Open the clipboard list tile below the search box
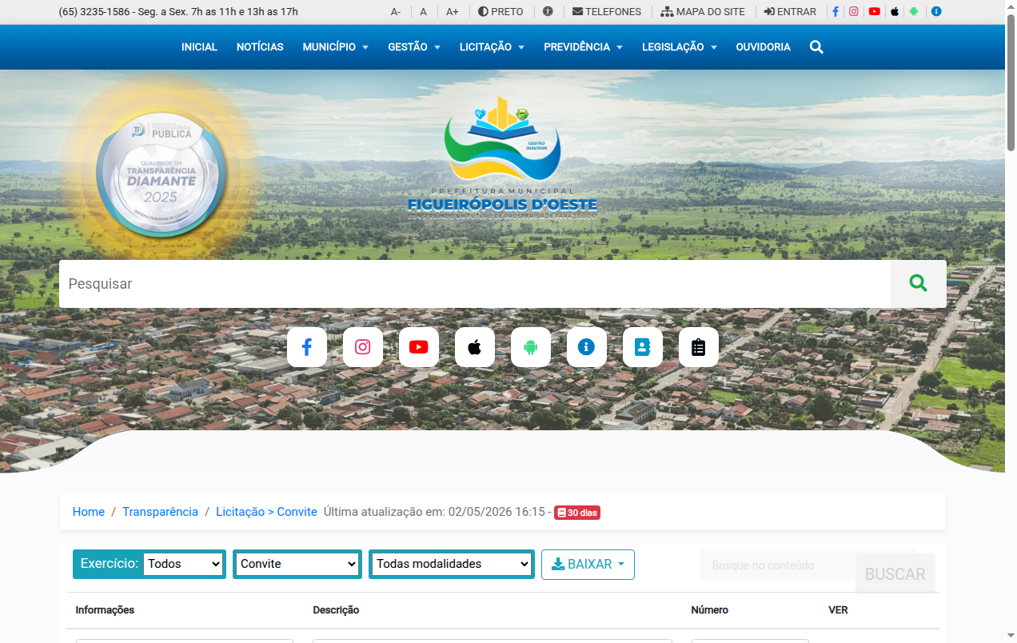The width and height of the screenshot is (1017, 643). coord(699,347)
